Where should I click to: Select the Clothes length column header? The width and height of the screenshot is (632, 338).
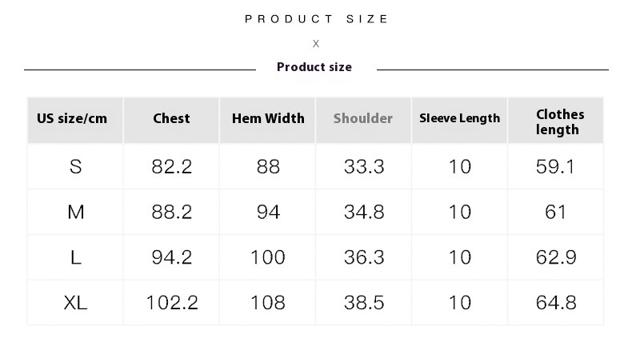pyautogui.click(x=560, y=122)
